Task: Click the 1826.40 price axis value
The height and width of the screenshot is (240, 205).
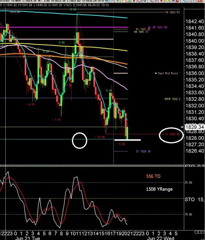Action: pos(195,151)
